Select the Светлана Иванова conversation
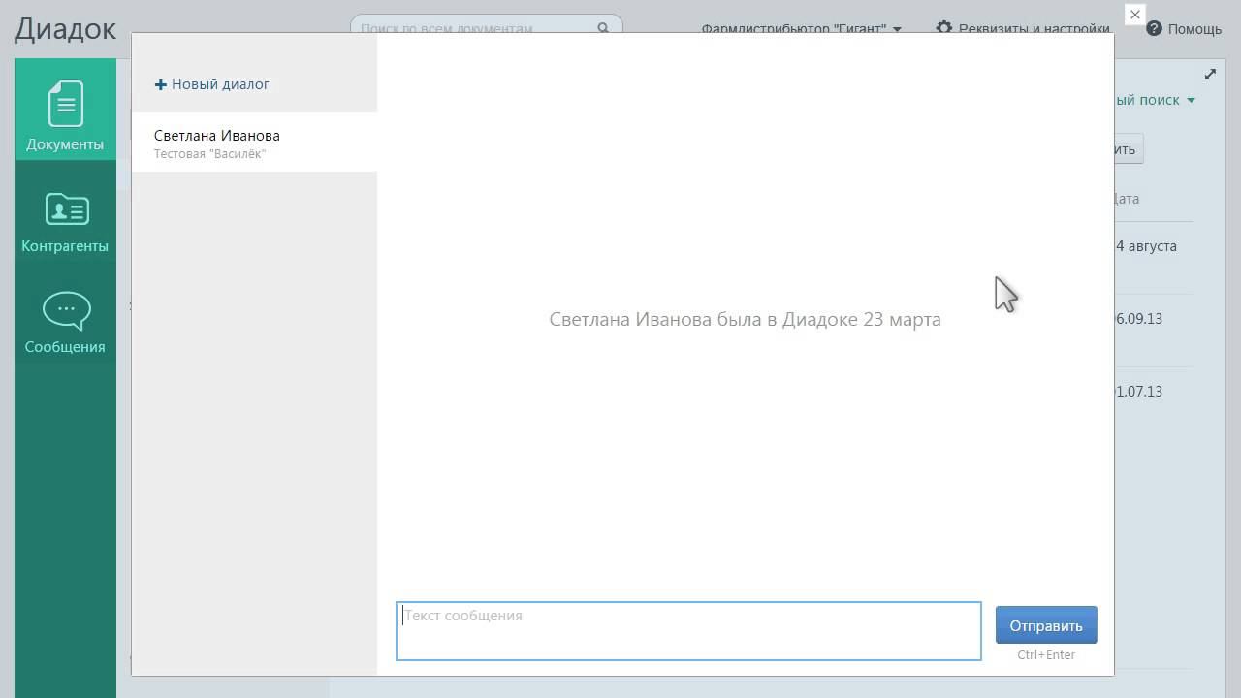 (254, 143)
